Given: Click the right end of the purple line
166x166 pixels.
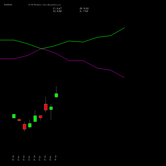Looking at the screenshot, I should 124,77.
